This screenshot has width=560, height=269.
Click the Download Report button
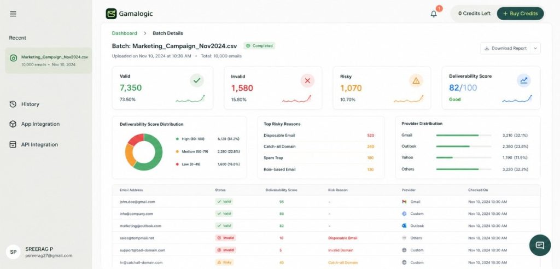[x=506, y=48]
